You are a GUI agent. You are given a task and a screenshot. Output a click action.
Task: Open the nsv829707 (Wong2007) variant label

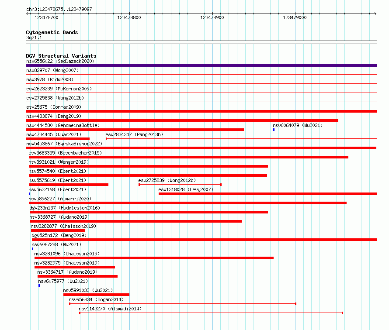pos(52,70)
